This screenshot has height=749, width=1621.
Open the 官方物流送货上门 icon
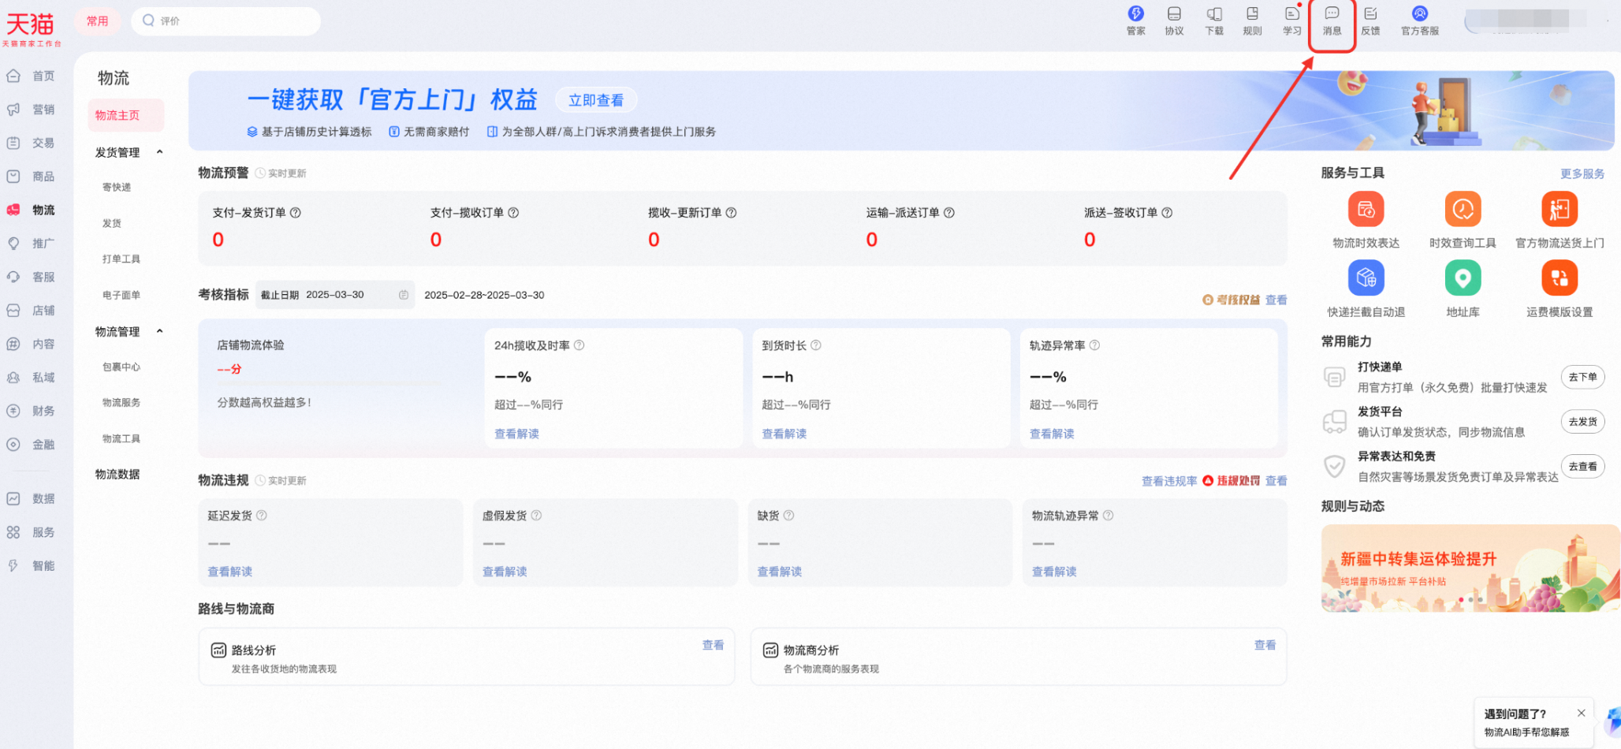(1560, 209)
